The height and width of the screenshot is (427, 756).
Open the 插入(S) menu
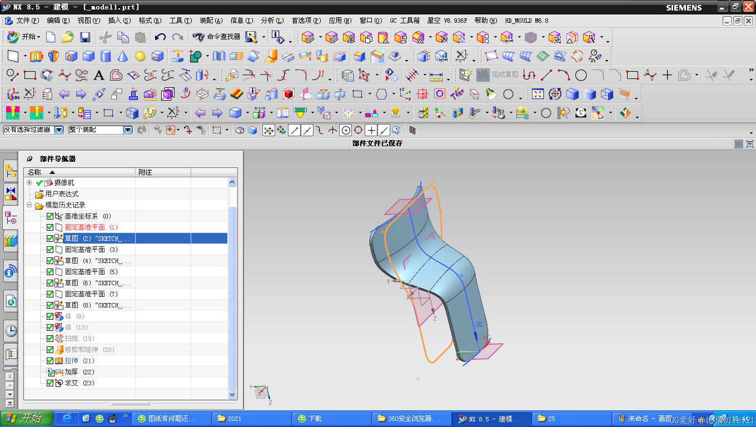(120, 21)
